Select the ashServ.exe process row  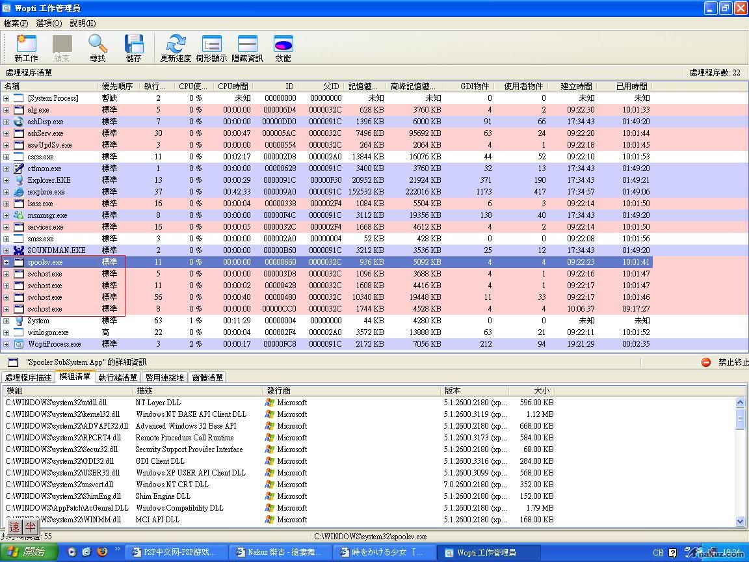(327, 133)
